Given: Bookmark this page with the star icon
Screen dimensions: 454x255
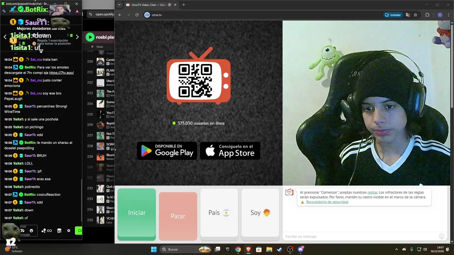Looking at the screenshot, I should point(415,15).
